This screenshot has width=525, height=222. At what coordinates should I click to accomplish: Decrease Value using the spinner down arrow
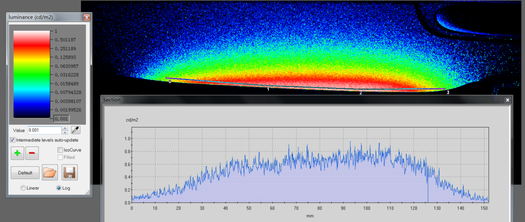point(65,133)
